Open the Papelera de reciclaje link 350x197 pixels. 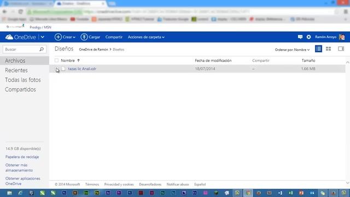[x=22, y=157]
